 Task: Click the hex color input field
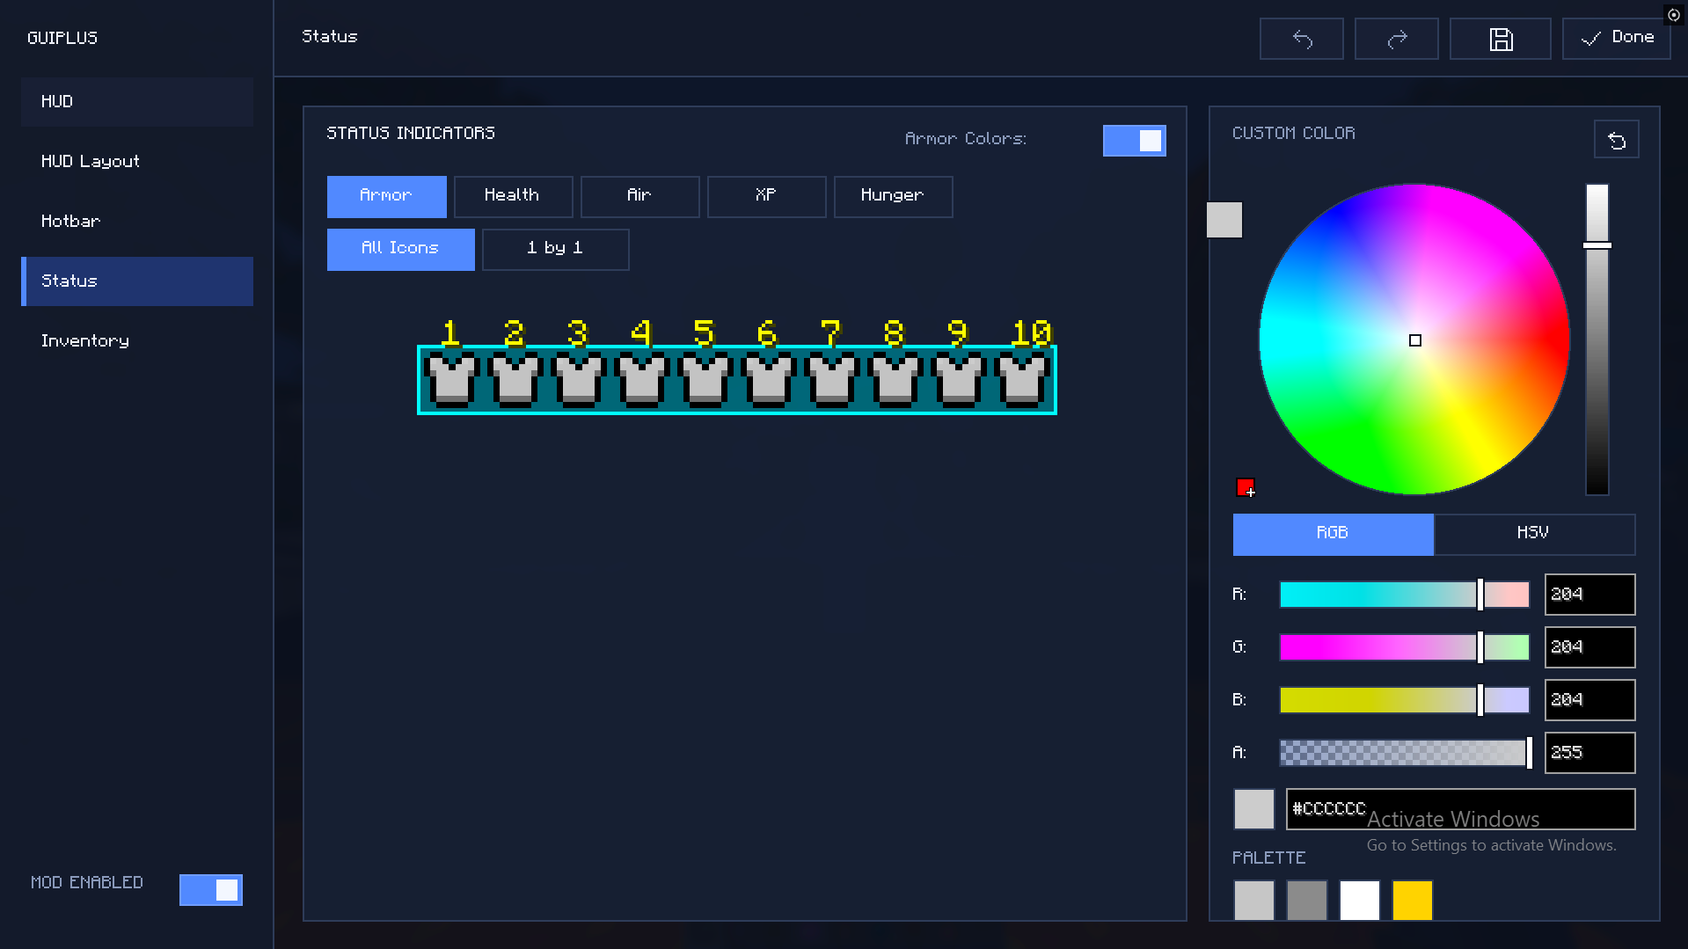[x=1460, y=809]
